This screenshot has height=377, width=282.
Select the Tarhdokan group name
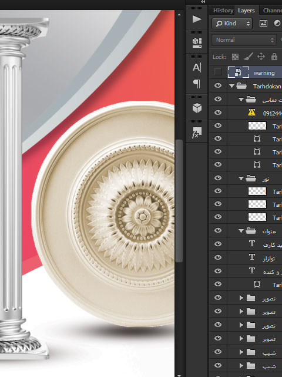pos(267,86)
